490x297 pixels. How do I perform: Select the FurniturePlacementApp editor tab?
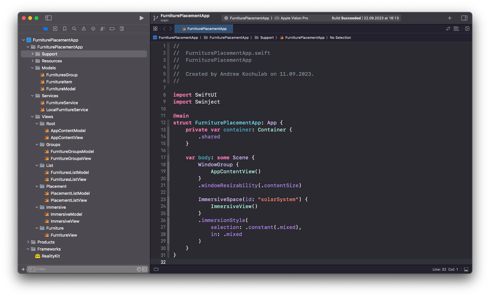click(x=204, y=29)
